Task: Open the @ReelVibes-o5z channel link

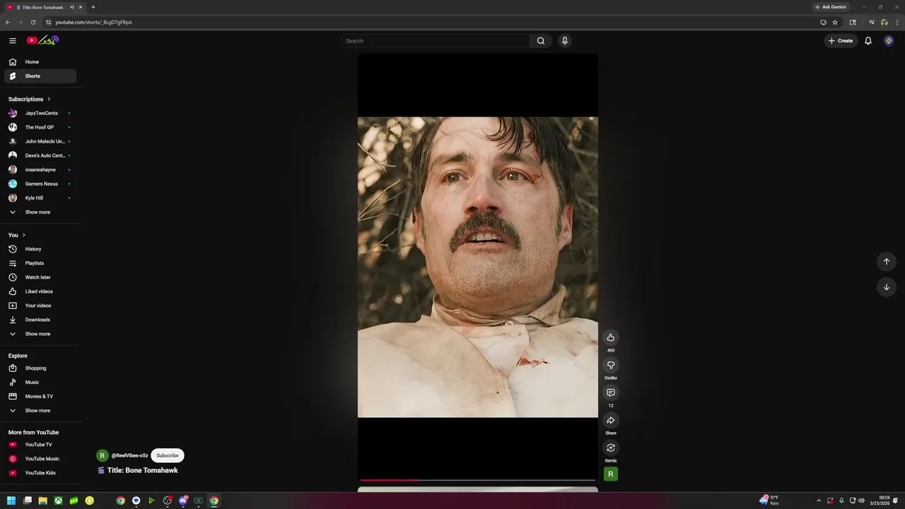Action: click(129, 456)
